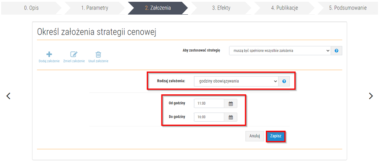
Task: Expand the Aby zastosować strategię dropdown
Action: tap(280, 51)
